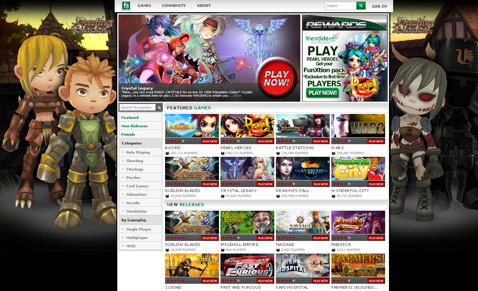Click the red Play Now banner button

(x=276, y=78)
